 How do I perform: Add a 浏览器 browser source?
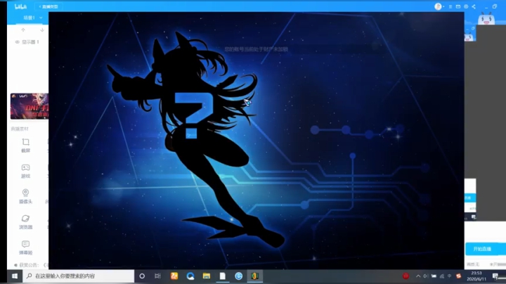[x=25, y=222]
